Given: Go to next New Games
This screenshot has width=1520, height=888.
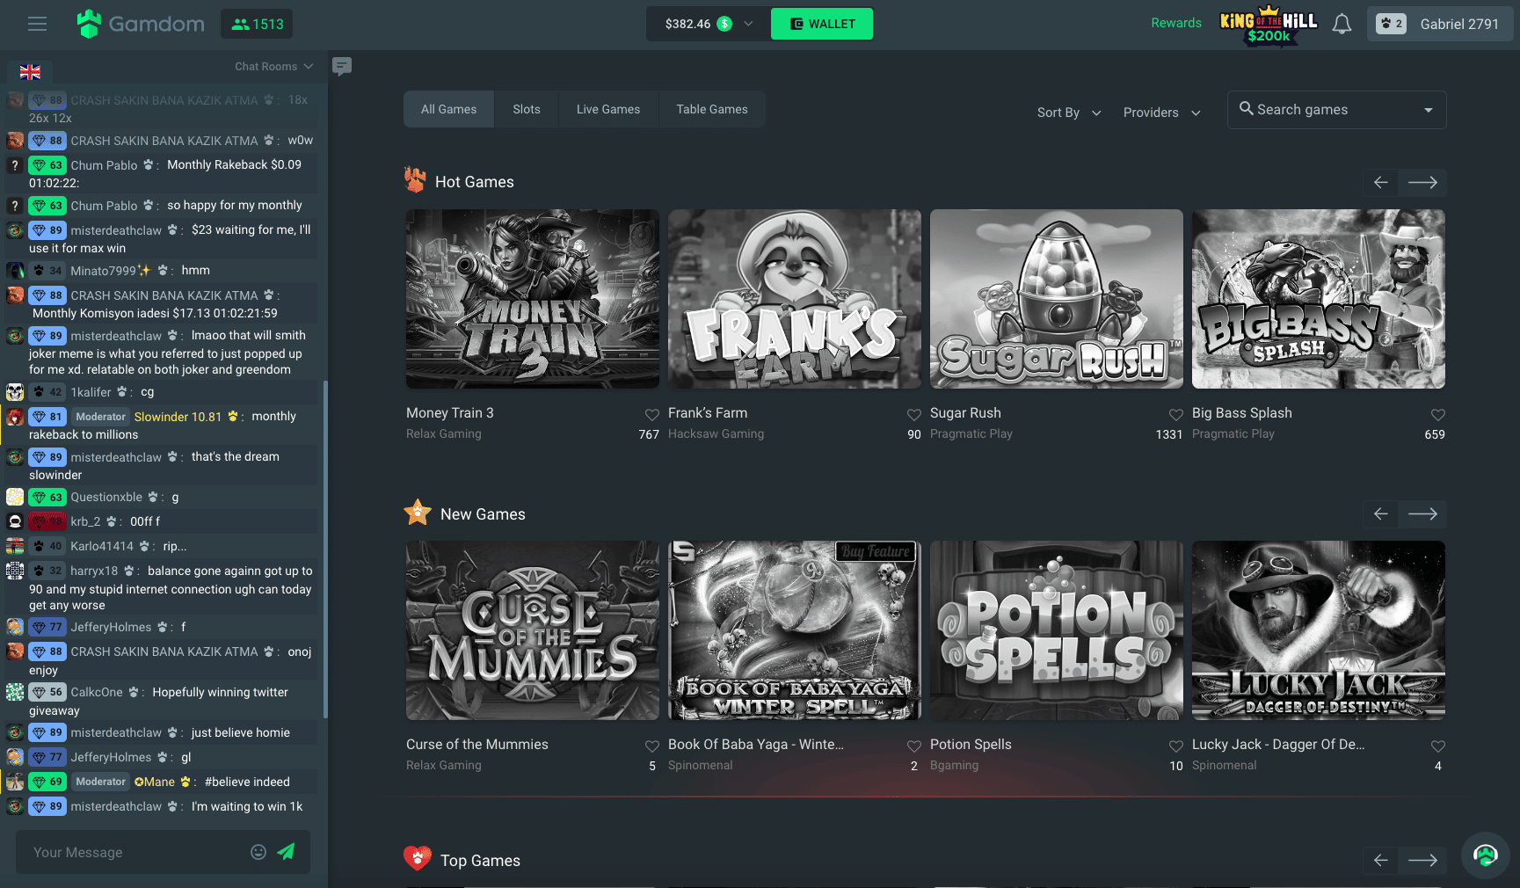Looking at the screenshot, I should pos(1422,513).
